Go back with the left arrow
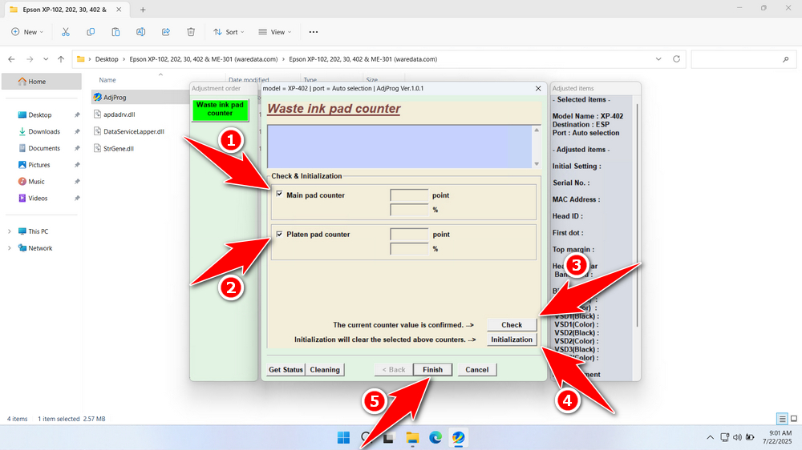This screenshot has width=802, height=450. pyautogui.click(x=11, y=59)
